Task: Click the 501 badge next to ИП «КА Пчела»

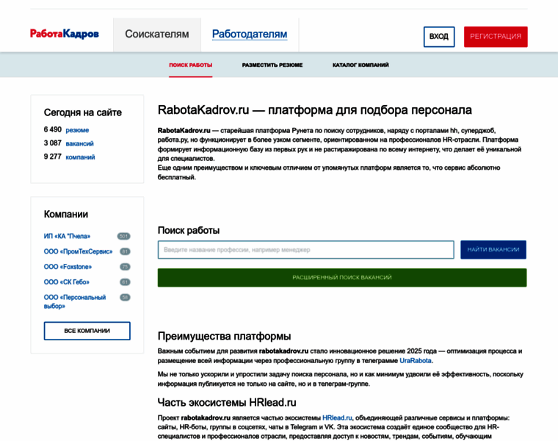Action: [x=123, y=236]
